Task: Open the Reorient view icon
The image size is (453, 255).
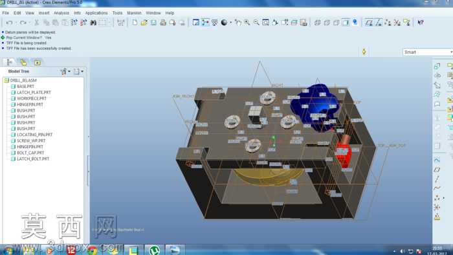Action: pos(275,23)
